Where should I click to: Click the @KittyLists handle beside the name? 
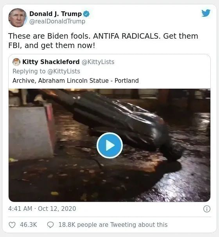[x=98, y=62]
